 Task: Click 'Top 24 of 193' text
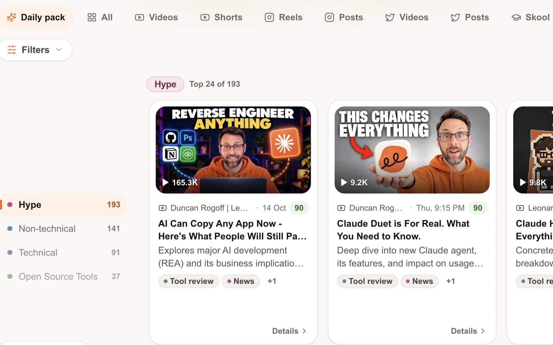click(x=215, y=84)
